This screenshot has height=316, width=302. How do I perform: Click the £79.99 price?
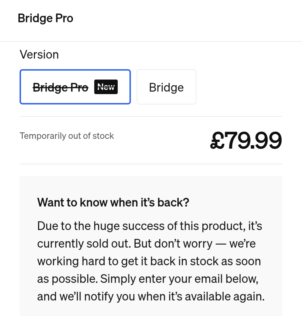pos(246,140)
